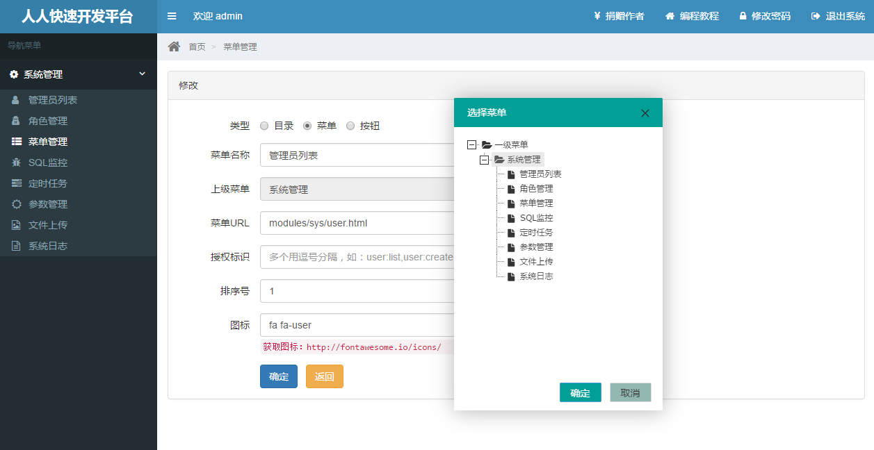Select 角色管理 label in the tree
Image resolution: width=874 pixels, height=450 pixels.
(536, 189)
